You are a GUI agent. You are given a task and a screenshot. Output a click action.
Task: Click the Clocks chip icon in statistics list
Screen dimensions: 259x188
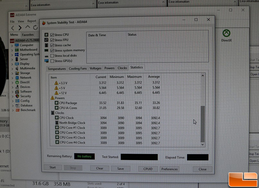point(52,113)
